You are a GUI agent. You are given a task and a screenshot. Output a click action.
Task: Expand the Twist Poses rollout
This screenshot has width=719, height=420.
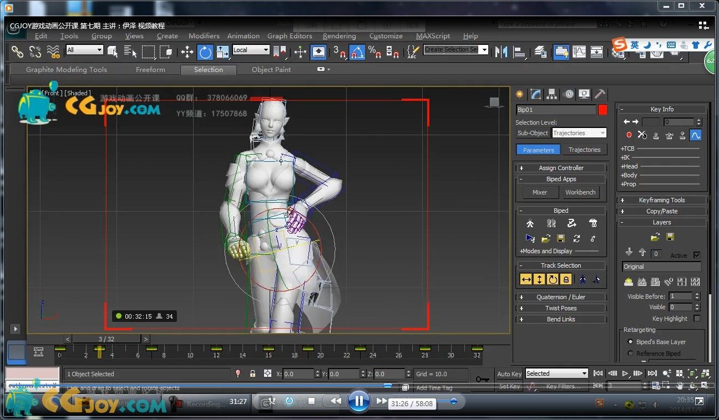tap(561, 308)
